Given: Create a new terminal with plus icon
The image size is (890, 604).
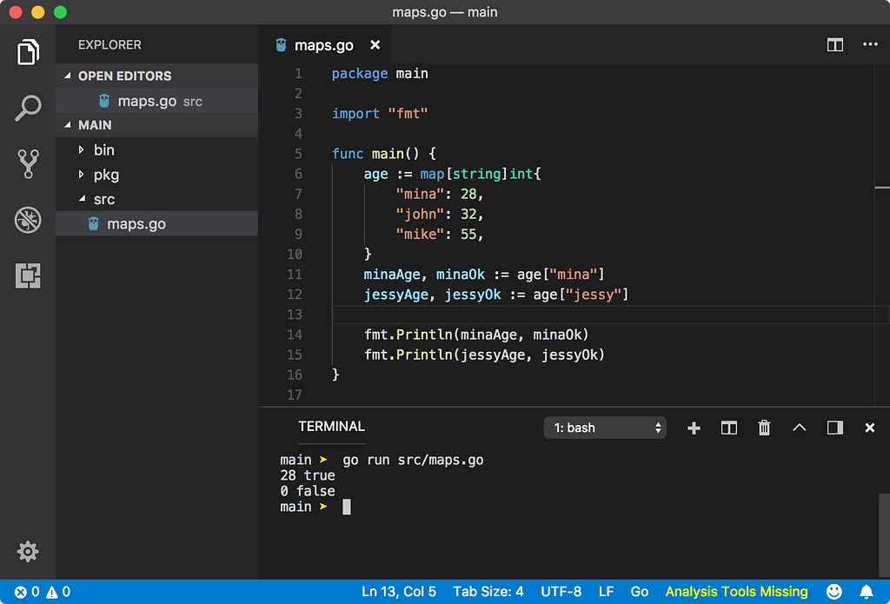Looking at the screenshot, I should click(694, 428).
